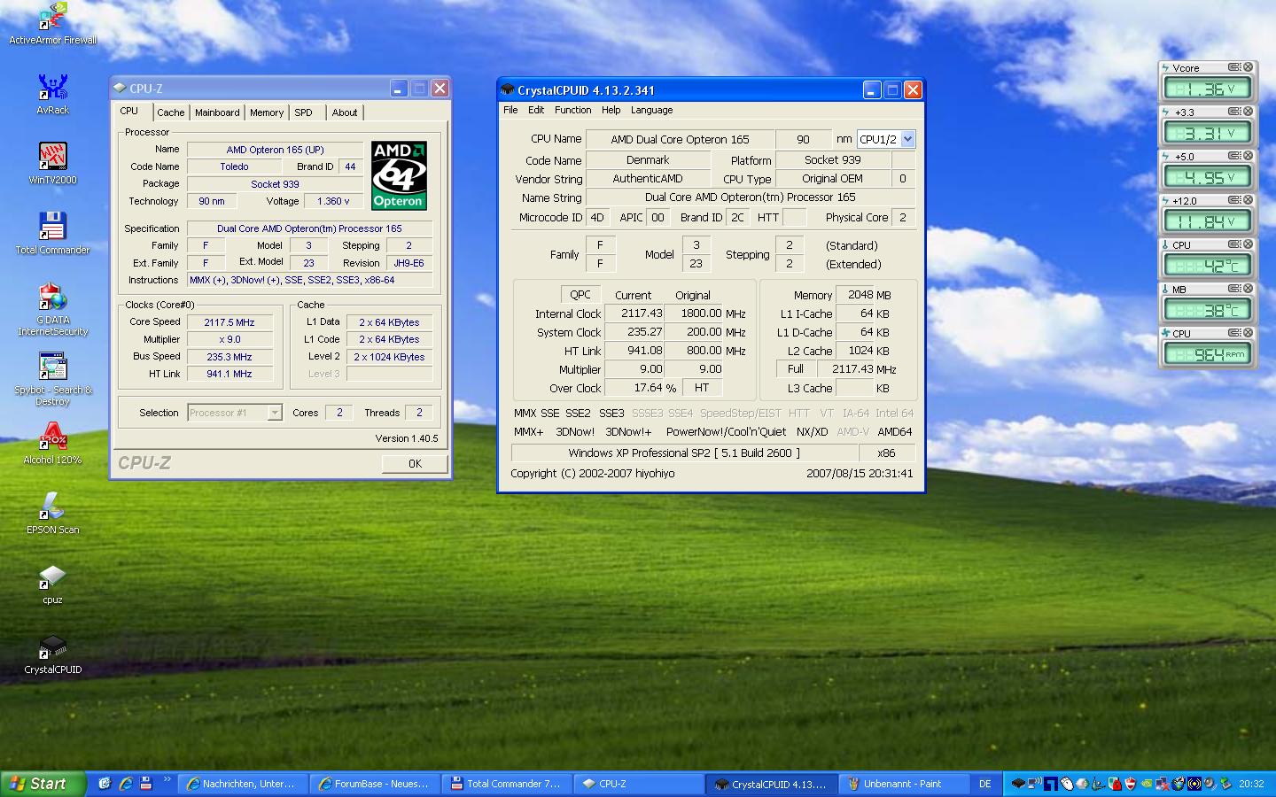Open ActiveArmor Firewall desktop icon
This screenshot has height=797, width=1276.
[52, 24]
